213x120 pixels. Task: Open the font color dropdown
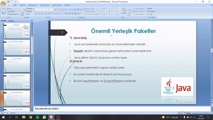point(61,14)
